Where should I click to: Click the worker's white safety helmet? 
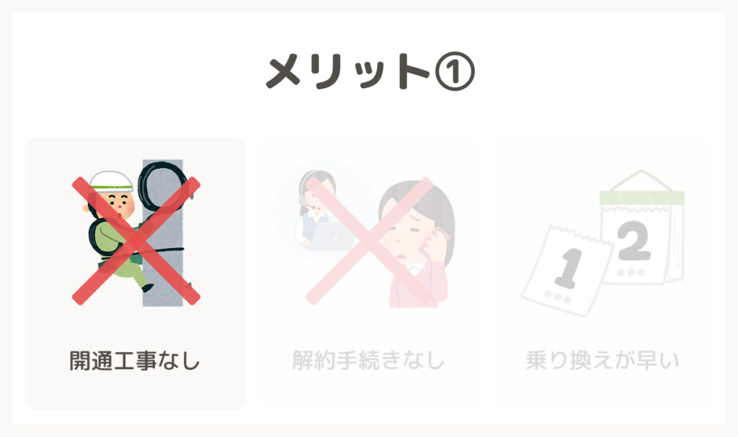pos(111,182)
